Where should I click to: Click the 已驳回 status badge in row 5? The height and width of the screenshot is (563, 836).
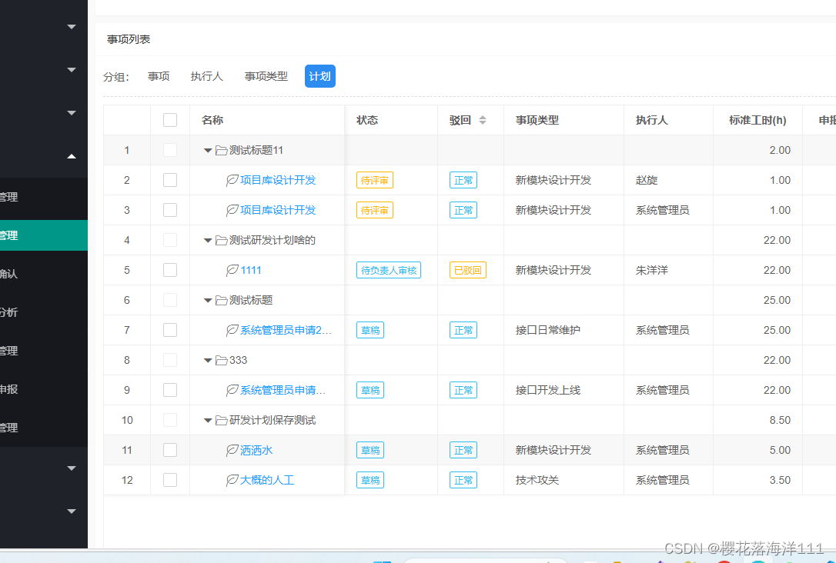point(467,270)
